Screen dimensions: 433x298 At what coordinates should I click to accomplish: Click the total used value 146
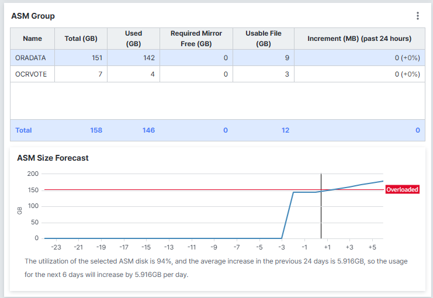coord(148,130)
